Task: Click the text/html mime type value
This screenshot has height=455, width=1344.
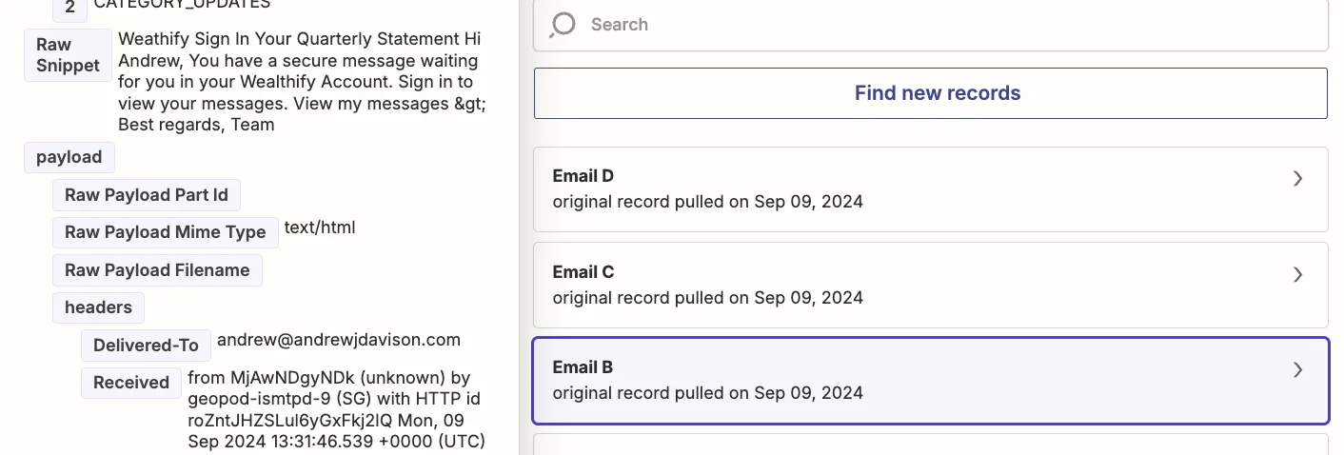Action: (320, 228)
